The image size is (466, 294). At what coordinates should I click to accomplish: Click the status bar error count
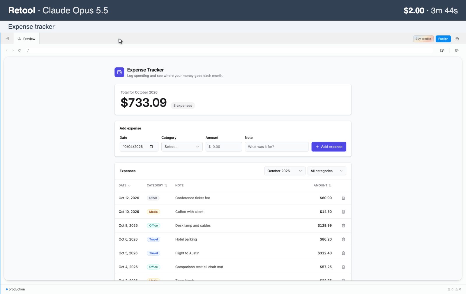pos(450,289)
